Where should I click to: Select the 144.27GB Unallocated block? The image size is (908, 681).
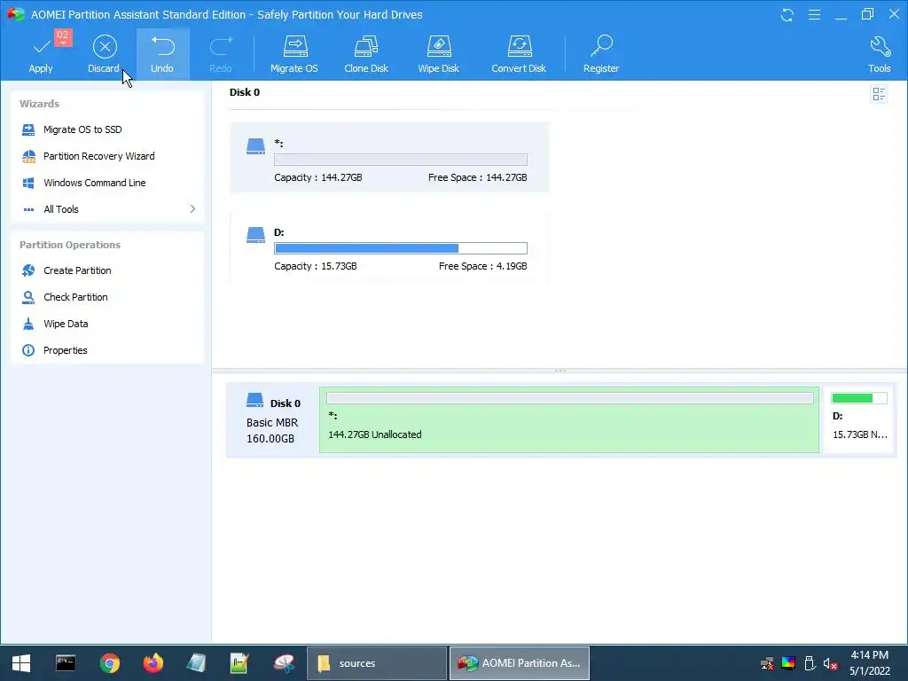click(569, 419)
